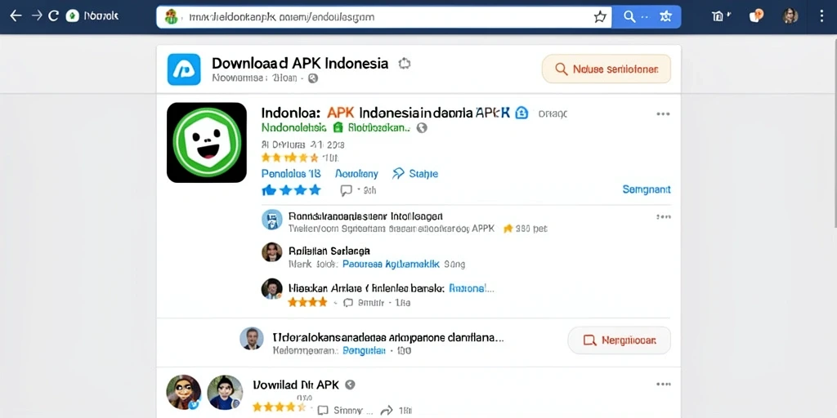The width and height of the screenshot is (837, 418).
Task: Open the user profile avatar in the browser toolbar
Action: (x=790, y=16)
